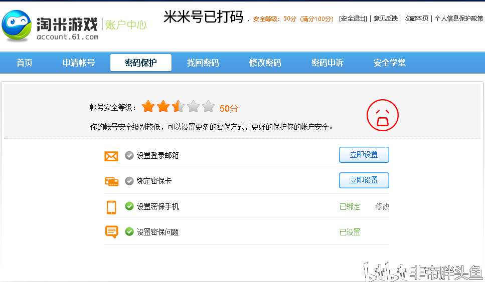Image resolution: width=485 pixels, height=282 pixels.
Task: Click the orange chat question icon
Action: (x=111, y=231)
